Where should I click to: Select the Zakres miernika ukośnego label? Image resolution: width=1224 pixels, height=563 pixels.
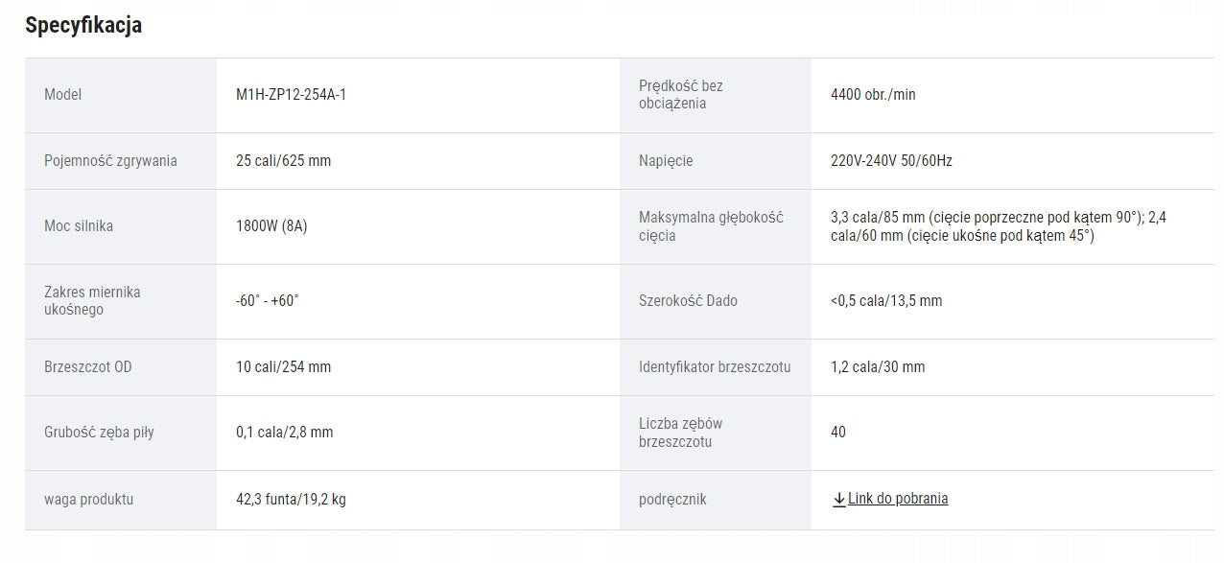click(92, 301)
